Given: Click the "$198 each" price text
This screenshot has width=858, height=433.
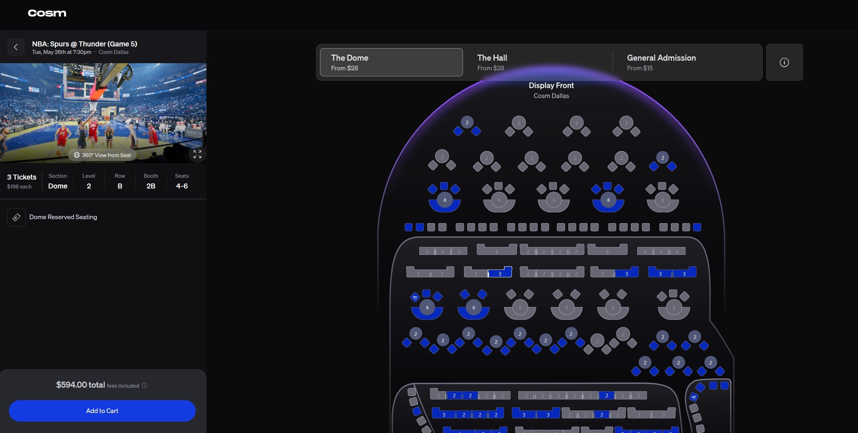Looking at the screenshot, I should (19, 187).
